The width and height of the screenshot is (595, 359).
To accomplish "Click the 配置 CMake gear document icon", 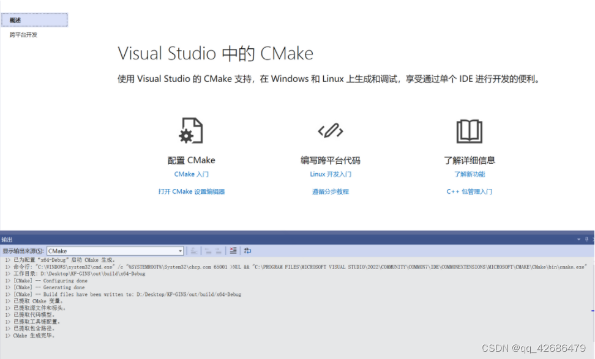I will pos(191,131).
